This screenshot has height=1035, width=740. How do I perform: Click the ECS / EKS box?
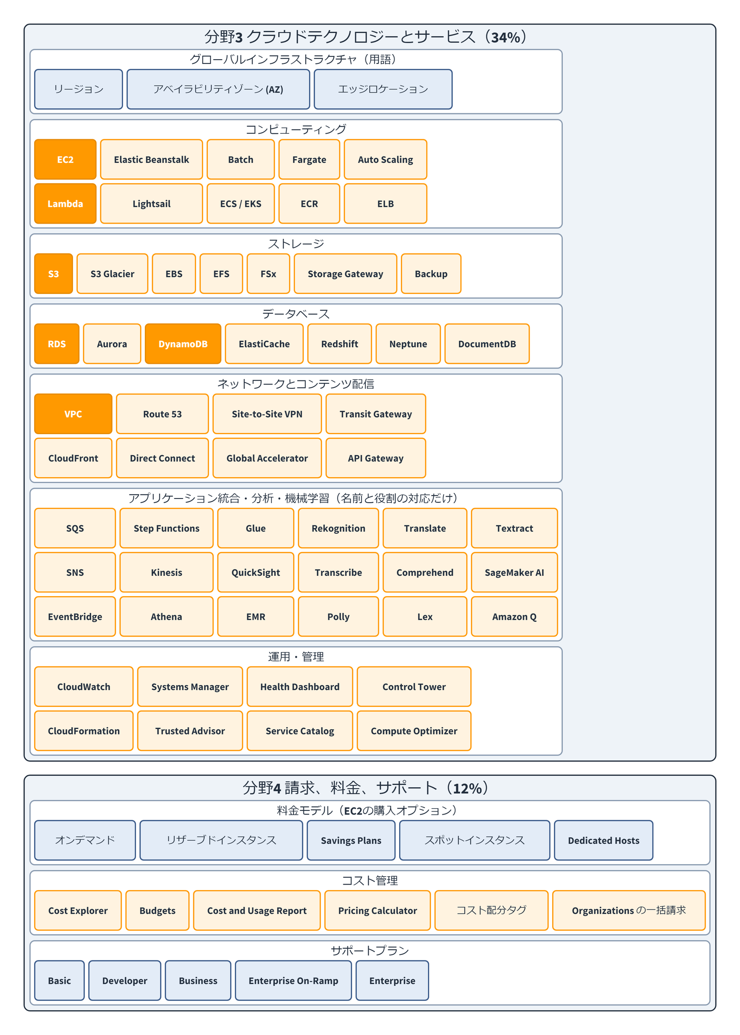pos(240,204)
